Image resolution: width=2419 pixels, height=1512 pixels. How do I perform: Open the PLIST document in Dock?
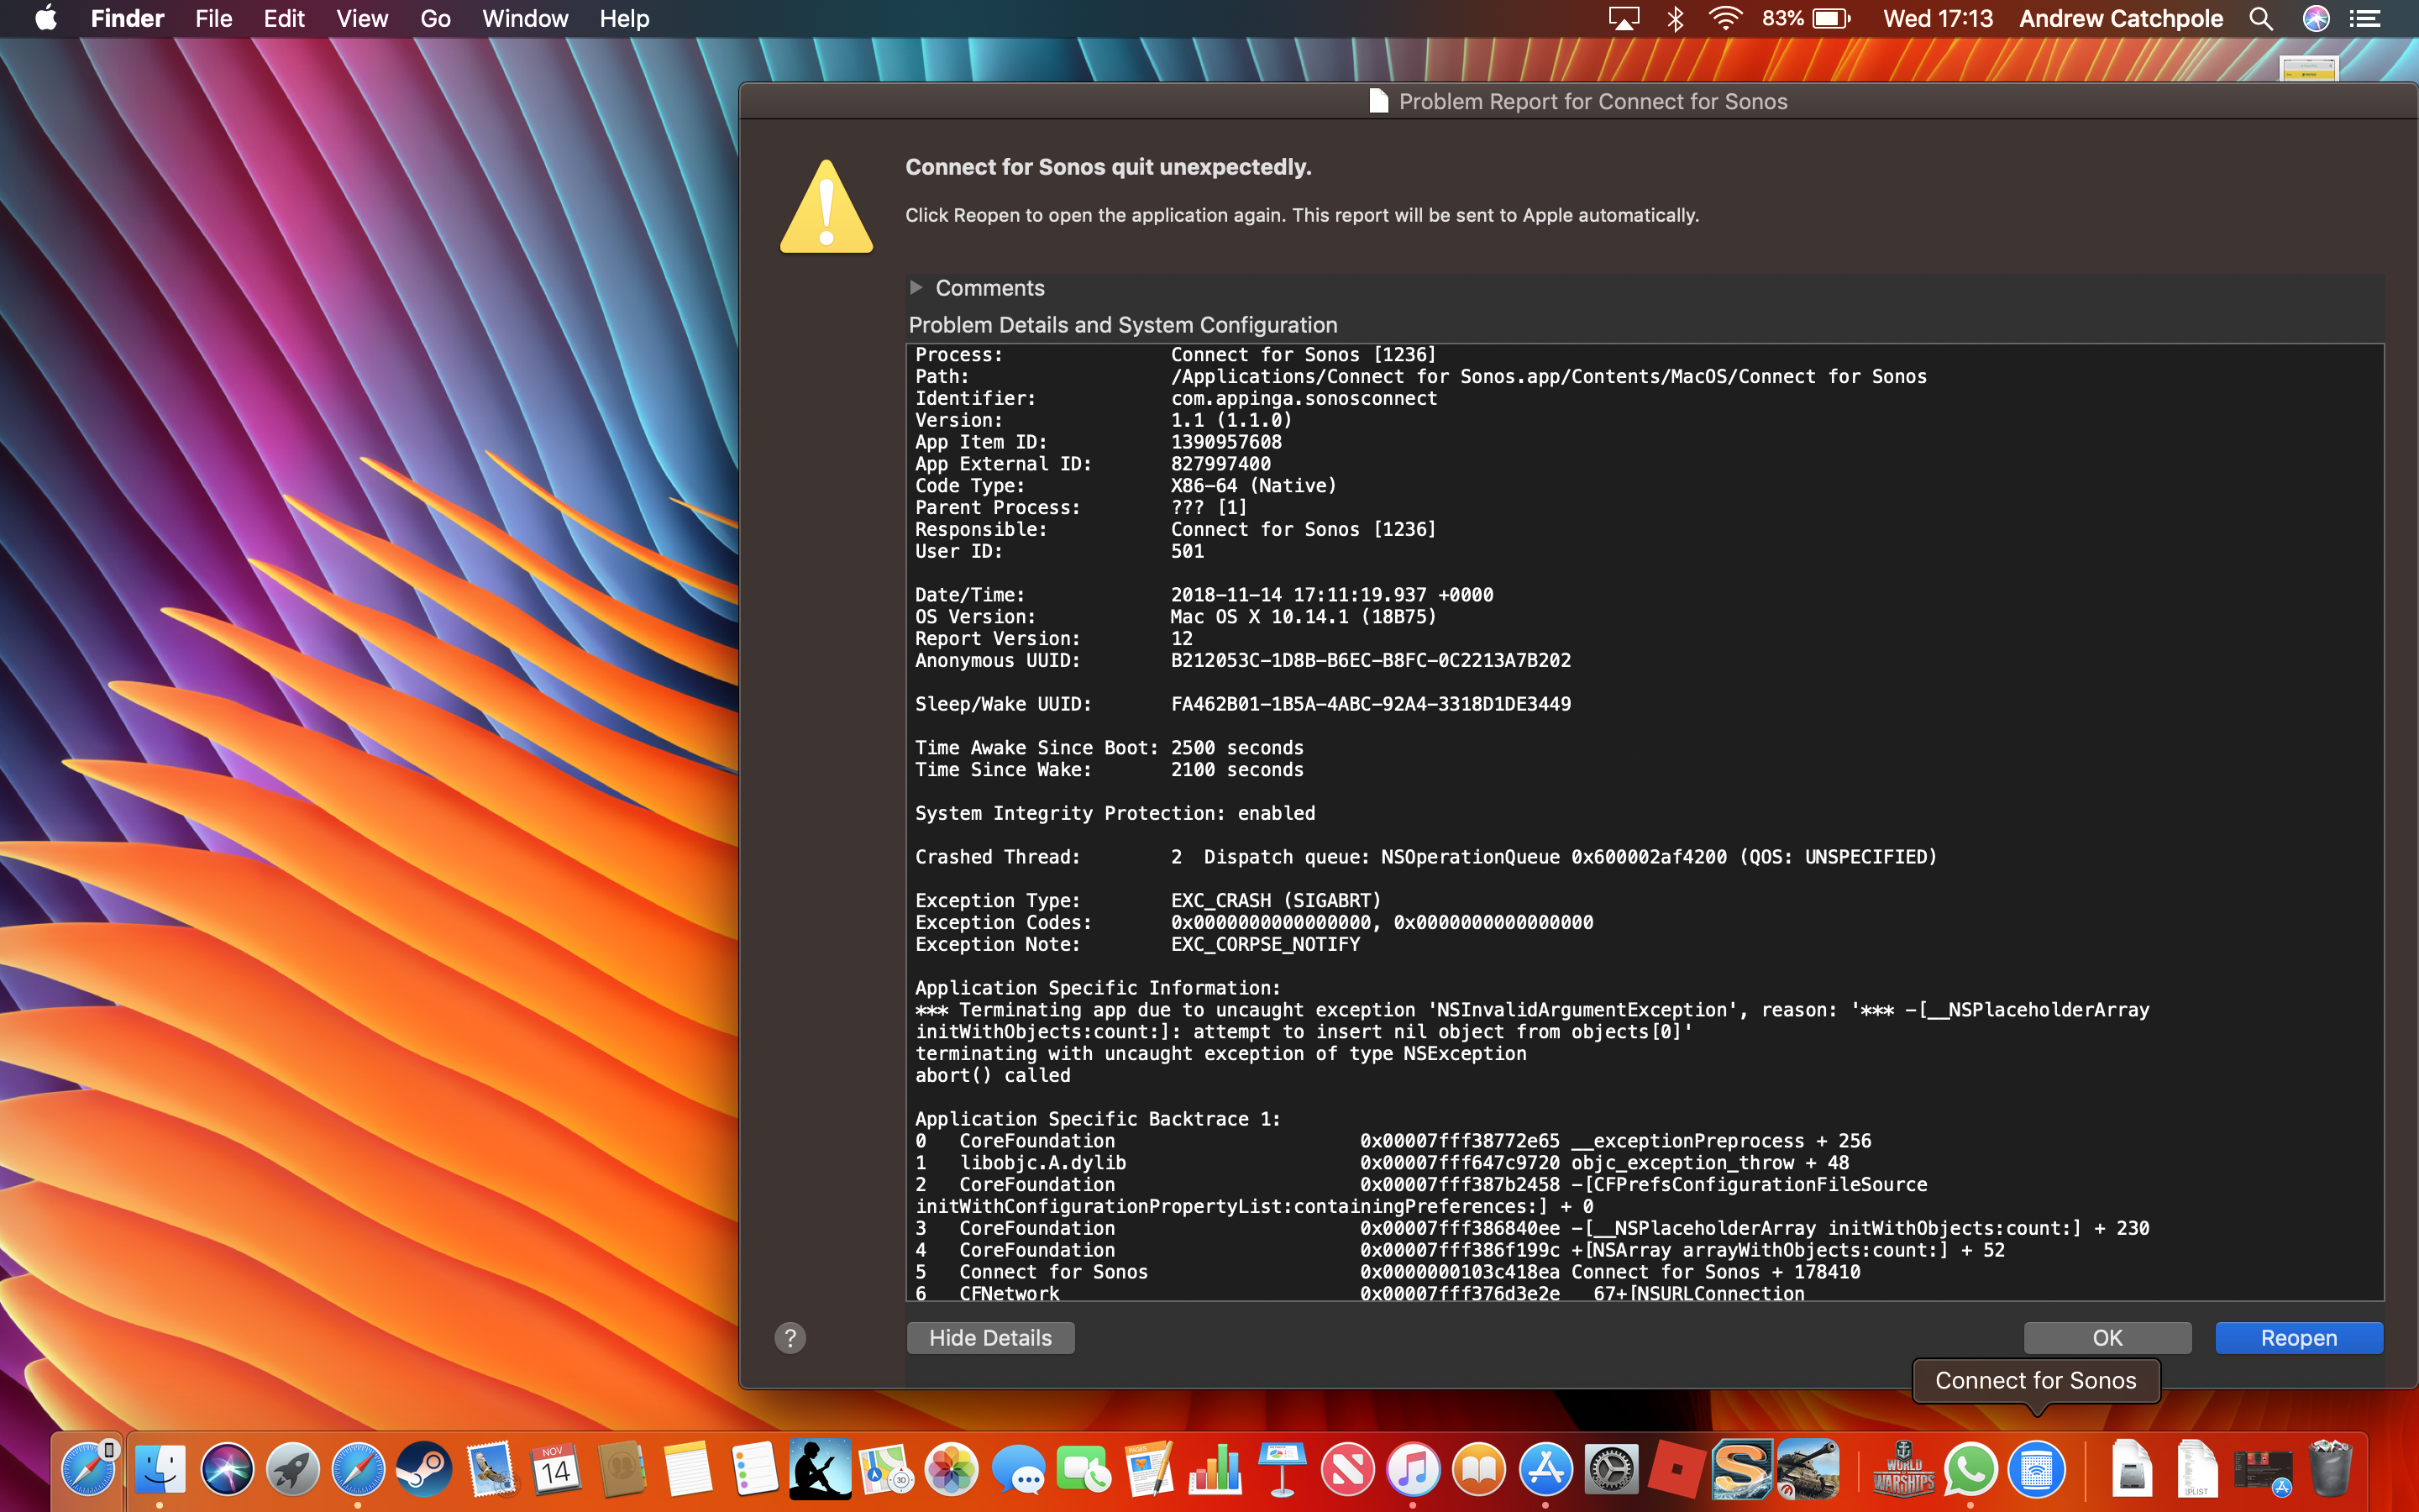[2197, 1470]
